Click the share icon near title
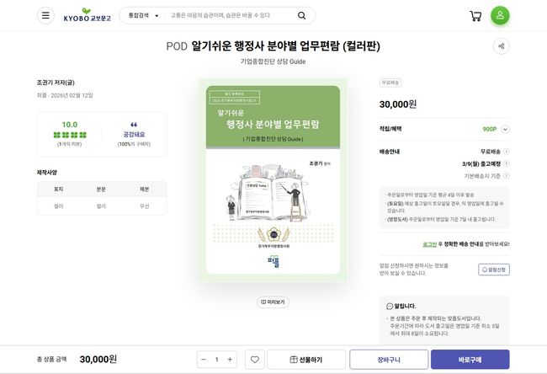The height and width of the screenshot is (374, 547). [502, 46]
